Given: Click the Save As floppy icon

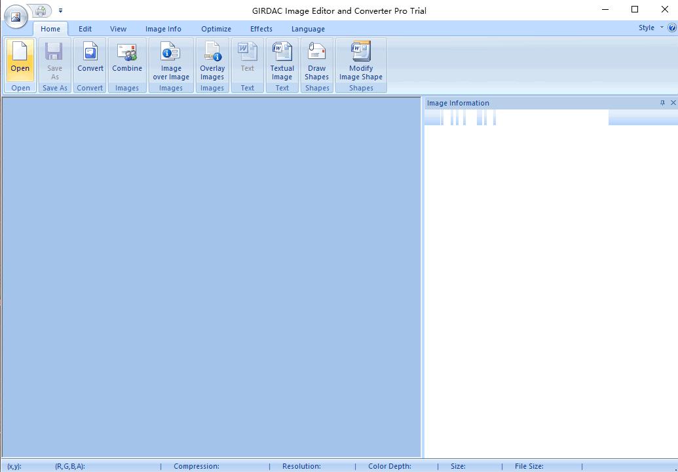Looking at the screenshot, I should pos(54,60).
